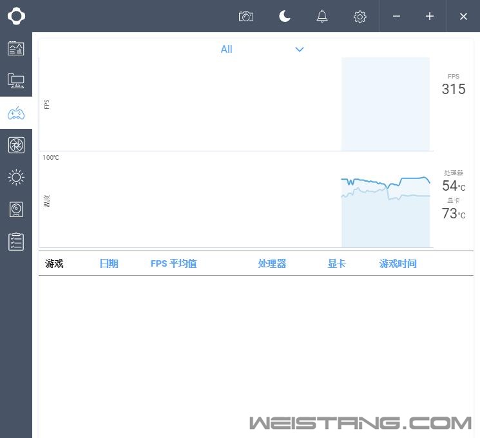
Task: Select the gamepad Games sidebar icon
Action: coord(16,114)
